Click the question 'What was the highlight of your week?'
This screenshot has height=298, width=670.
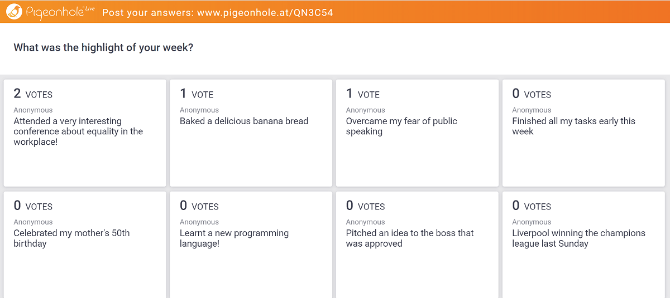point(103,48)
